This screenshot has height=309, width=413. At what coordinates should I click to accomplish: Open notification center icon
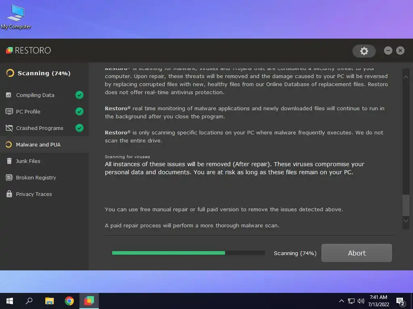(400, 301)
